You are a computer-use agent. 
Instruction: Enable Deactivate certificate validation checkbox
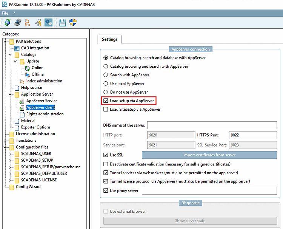pos(106,164)
